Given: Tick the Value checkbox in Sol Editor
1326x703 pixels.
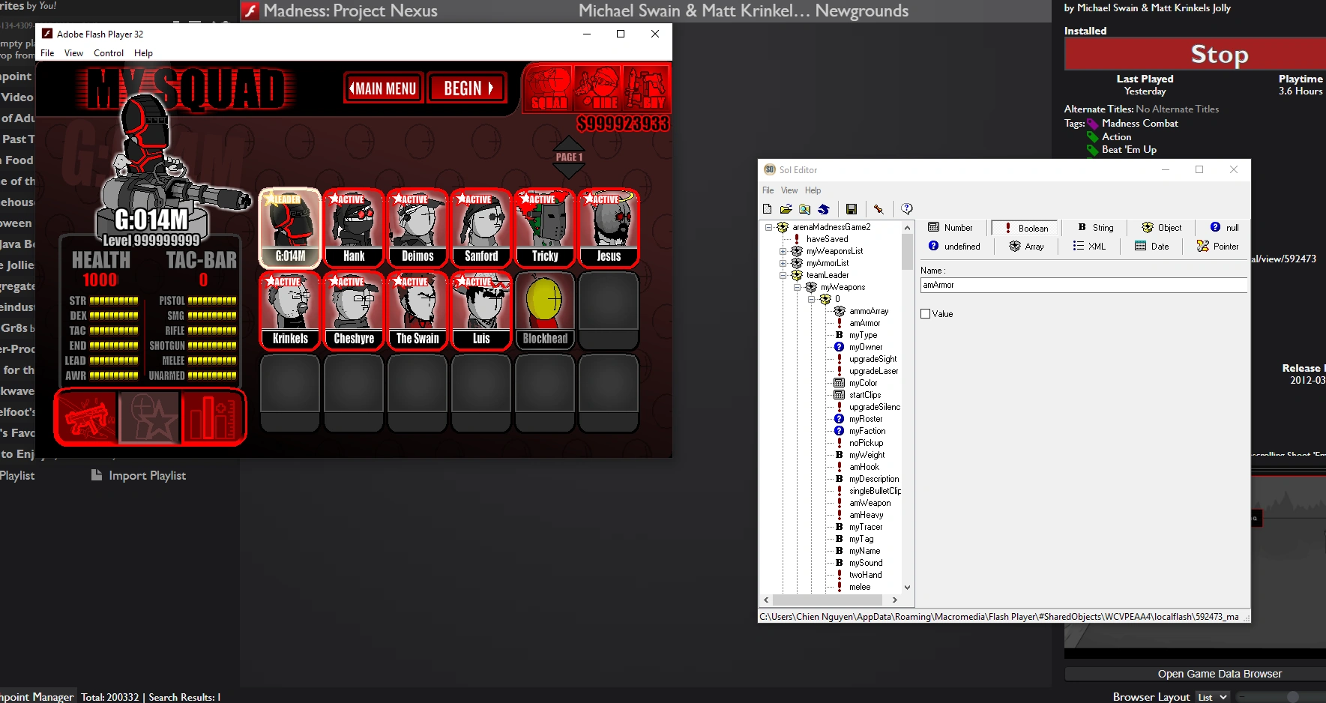Looking at the screenshot, I should 926,314.
